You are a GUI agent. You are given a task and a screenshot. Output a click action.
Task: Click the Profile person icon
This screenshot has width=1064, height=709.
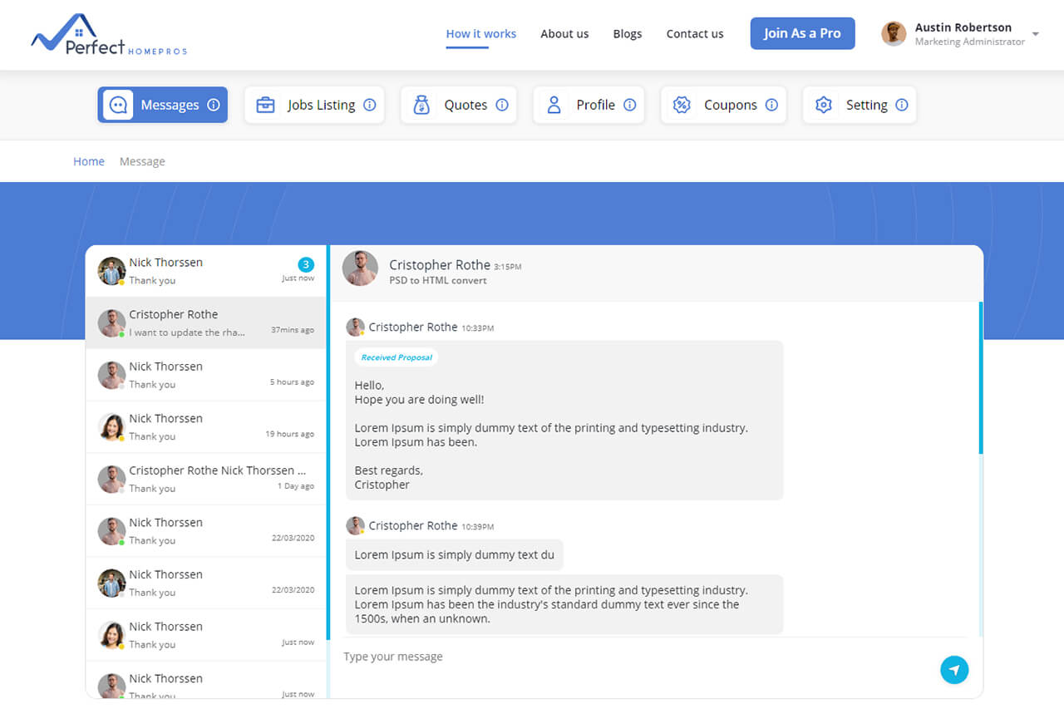click(x=554, y=105)
